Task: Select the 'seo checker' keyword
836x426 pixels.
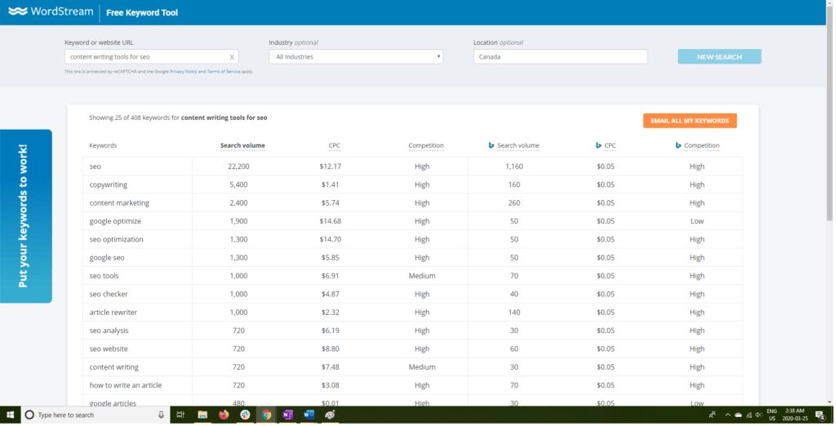Action: 109,295
